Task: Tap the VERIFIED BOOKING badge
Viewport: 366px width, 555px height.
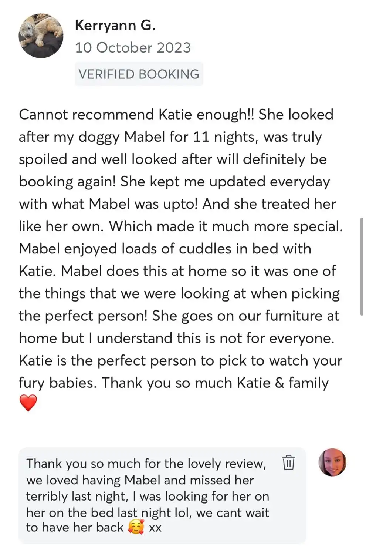Action: click(139, 74)
